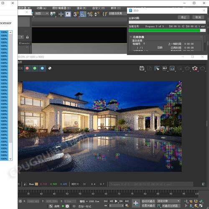
Task: Click the 停止 button in render dialog
Action: pos(184,18)
